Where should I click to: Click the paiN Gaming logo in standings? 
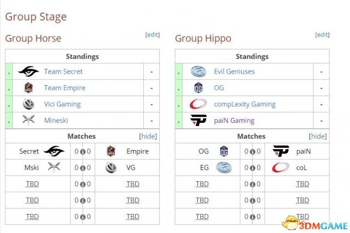click(198, 120)
